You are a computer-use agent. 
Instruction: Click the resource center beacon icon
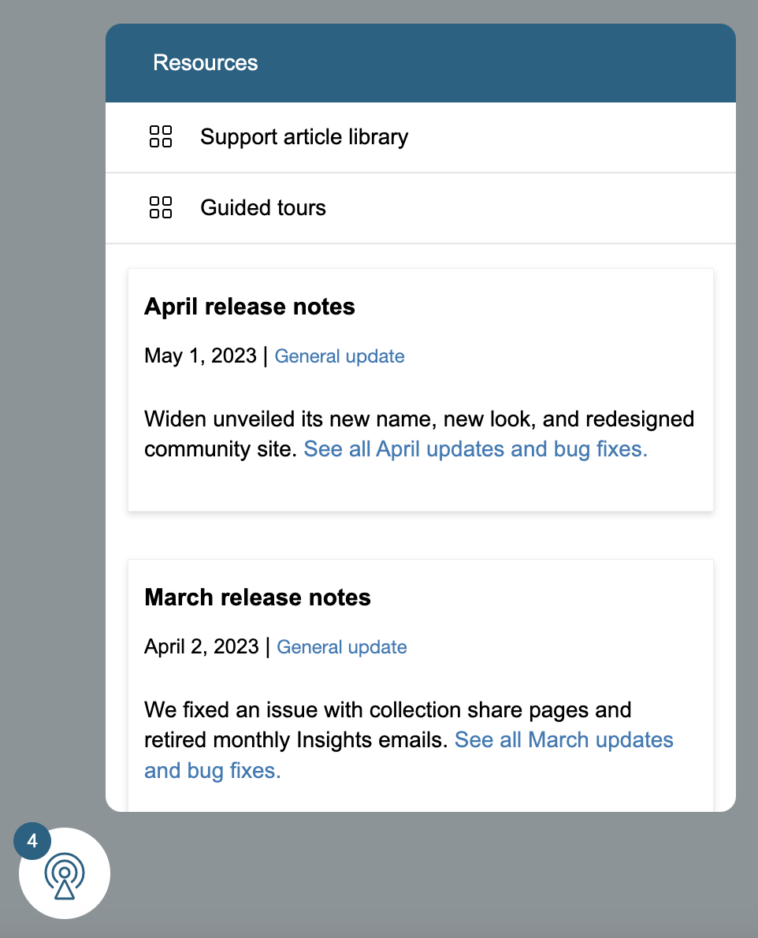coord(65,875)
